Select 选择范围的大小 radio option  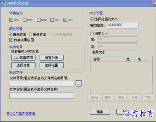click(x=92, y=19)
